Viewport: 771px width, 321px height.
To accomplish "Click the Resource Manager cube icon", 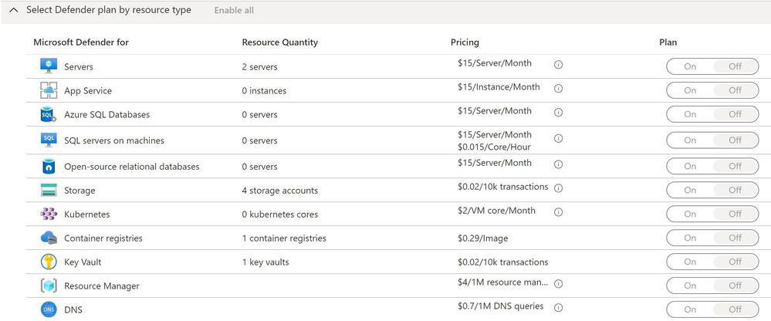I will 49,286.
